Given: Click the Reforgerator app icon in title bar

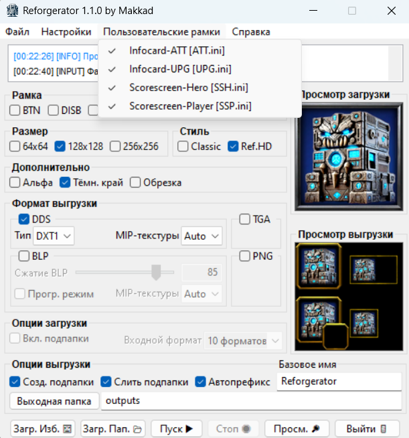Looking at the screenshot, I should [12, 11].
